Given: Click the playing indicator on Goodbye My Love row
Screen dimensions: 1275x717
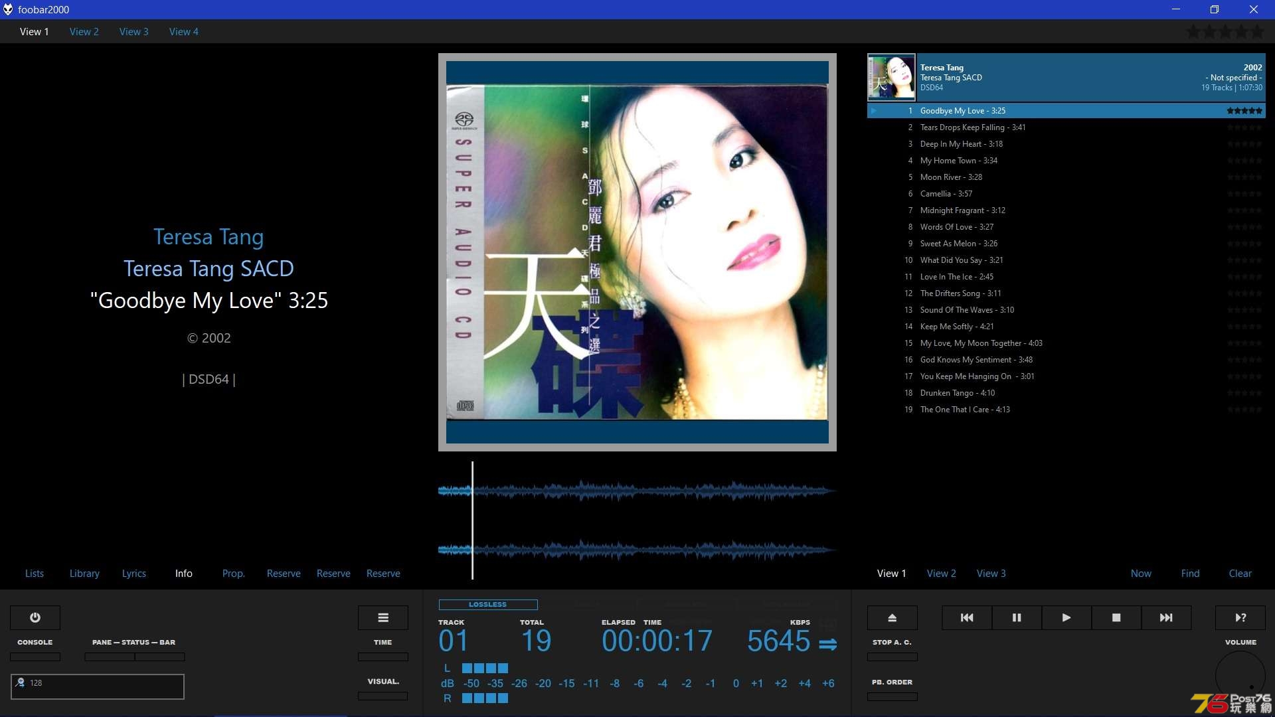Looking at the screenshot, I should 874,111.
